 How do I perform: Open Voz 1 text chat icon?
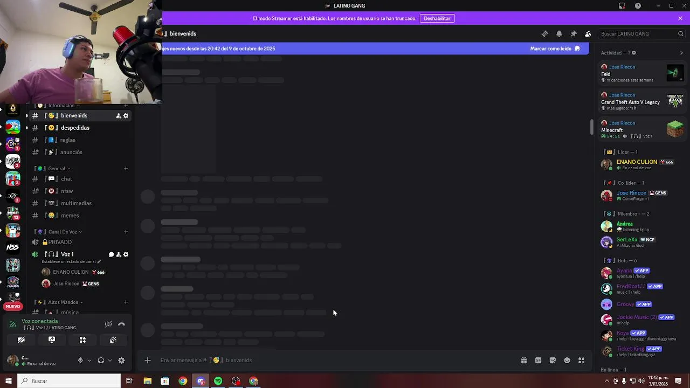click(x=111, y=254)
